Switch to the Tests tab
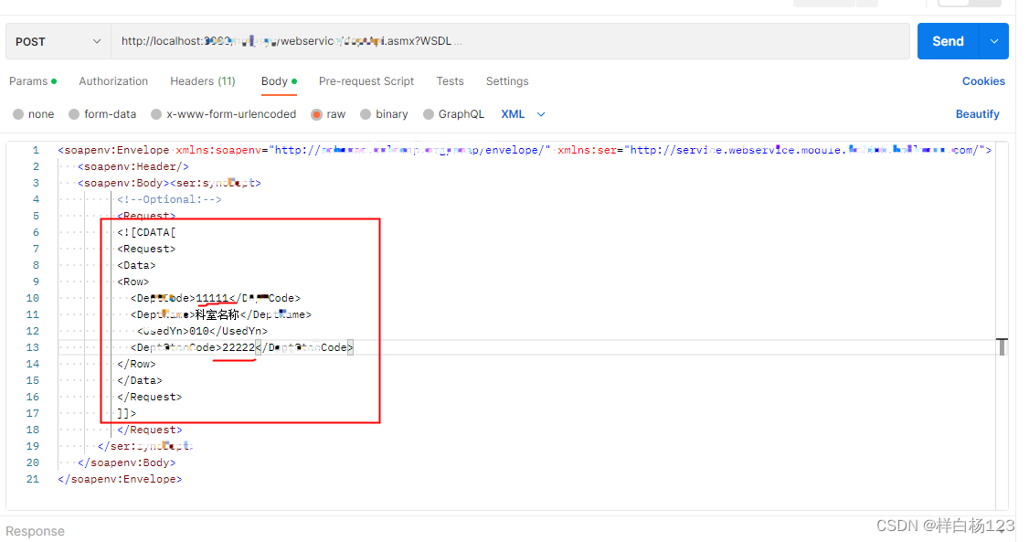1029x542 pixels. (450, 81)
